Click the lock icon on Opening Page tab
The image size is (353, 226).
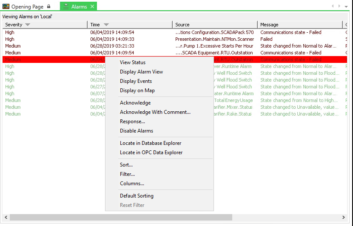point(48,7)
